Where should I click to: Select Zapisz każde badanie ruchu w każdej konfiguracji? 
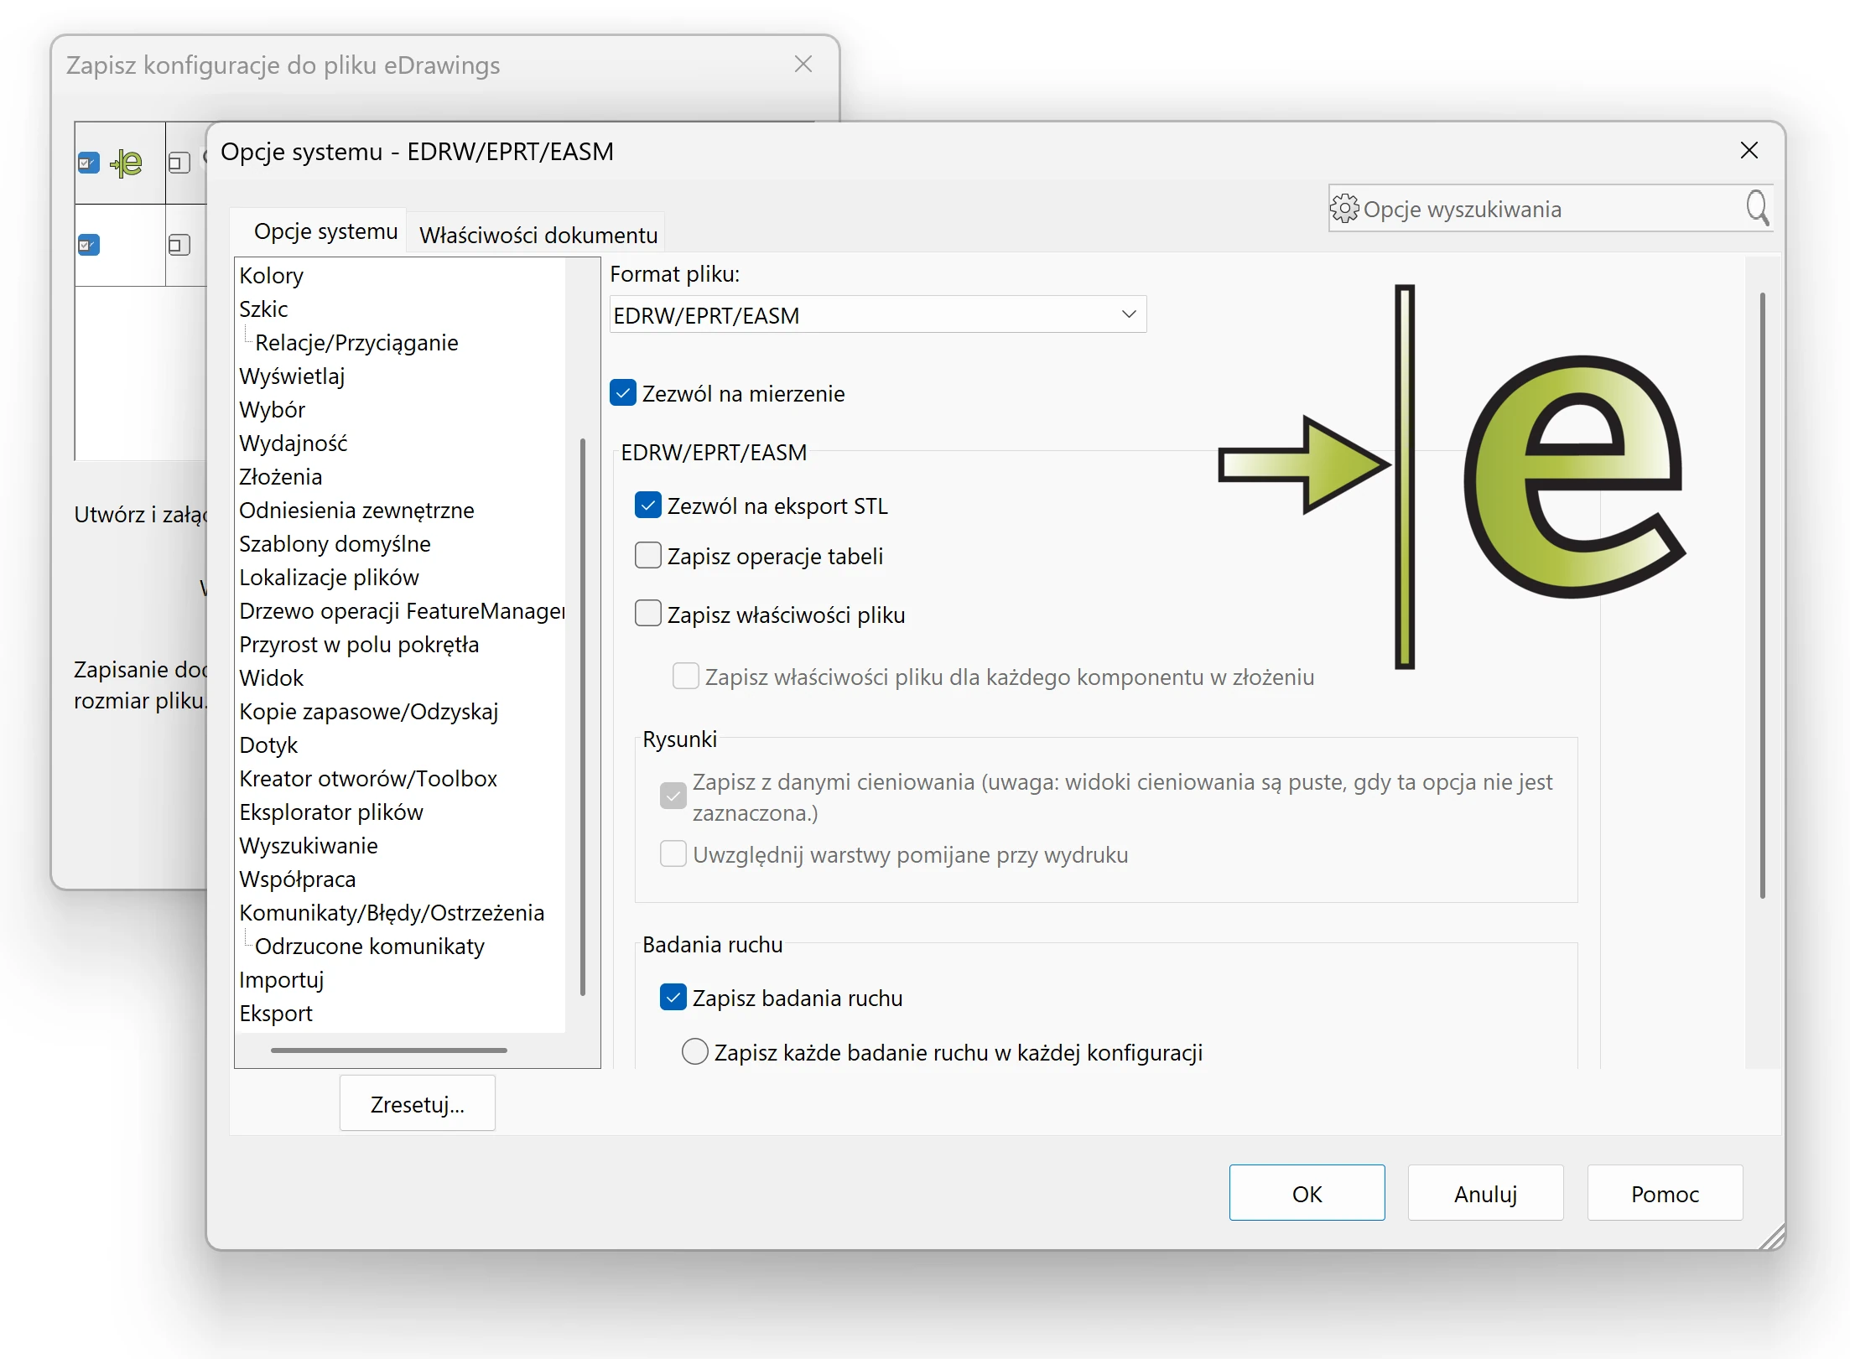click(x=694, y=1052)
